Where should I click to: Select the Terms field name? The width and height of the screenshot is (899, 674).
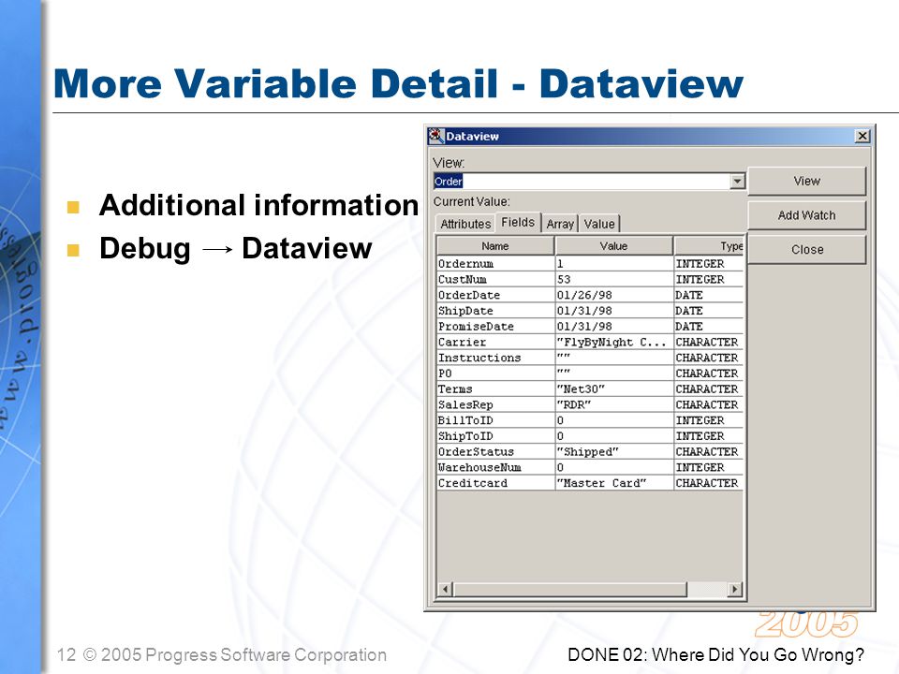(455, 389)
